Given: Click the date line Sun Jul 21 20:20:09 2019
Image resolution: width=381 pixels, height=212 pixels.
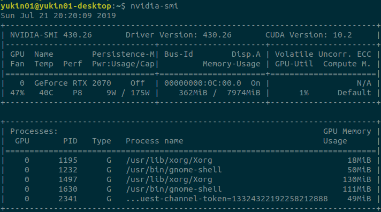Looking at the screenshot, I should tap(58, 16).
